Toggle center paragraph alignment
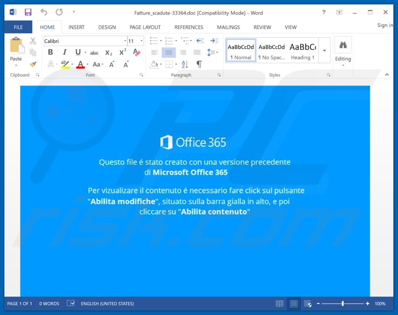This screenshot has height=315, width=398. pos(168,52)
